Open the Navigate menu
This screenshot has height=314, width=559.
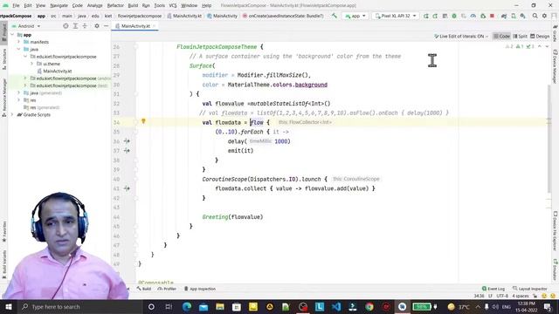[59, 5]
